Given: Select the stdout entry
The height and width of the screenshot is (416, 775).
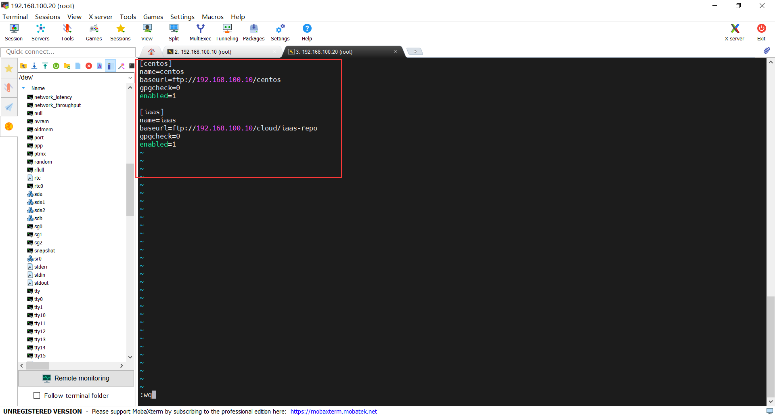Looking at the screenshot, I should pos(41,283).
